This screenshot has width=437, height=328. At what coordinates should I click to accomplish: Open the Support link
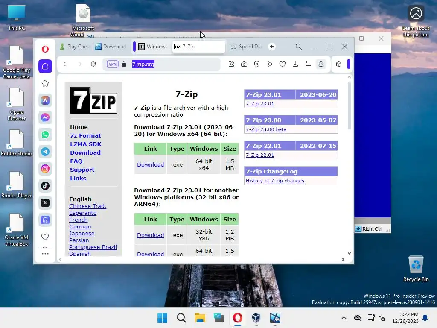(x=82, y=170)
